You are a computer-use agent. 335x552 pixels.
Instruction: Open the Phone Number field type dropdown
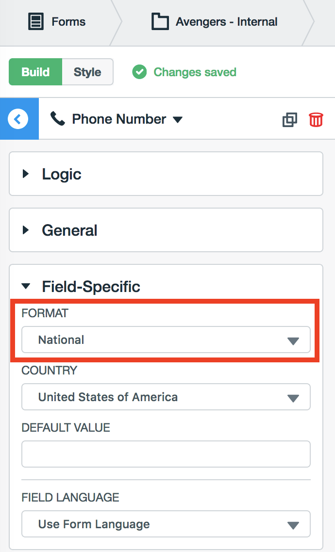point(178,119)
